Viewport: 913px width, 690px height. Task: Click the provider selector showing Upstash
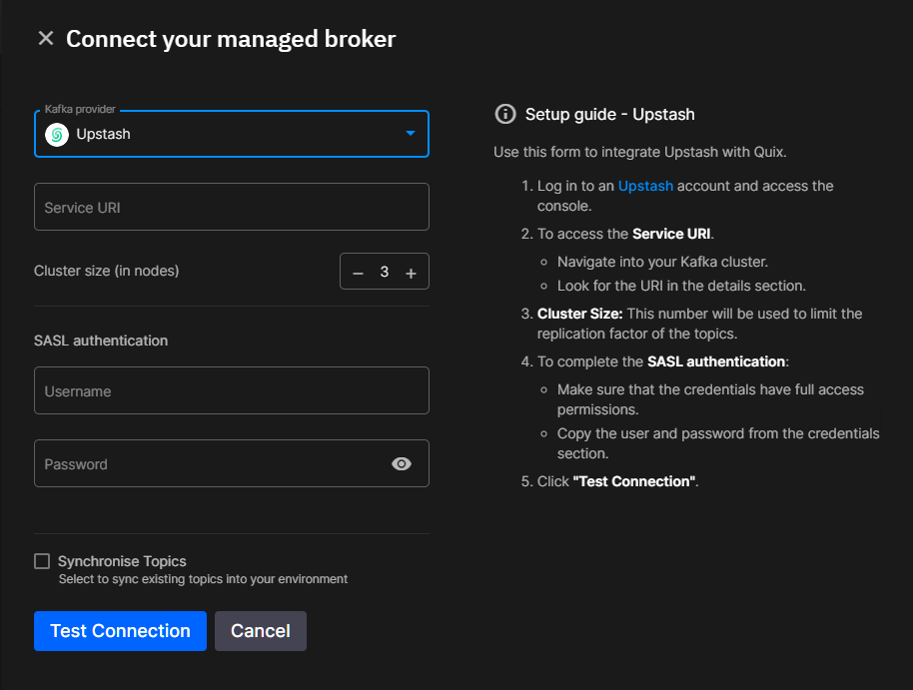(231, 133)
